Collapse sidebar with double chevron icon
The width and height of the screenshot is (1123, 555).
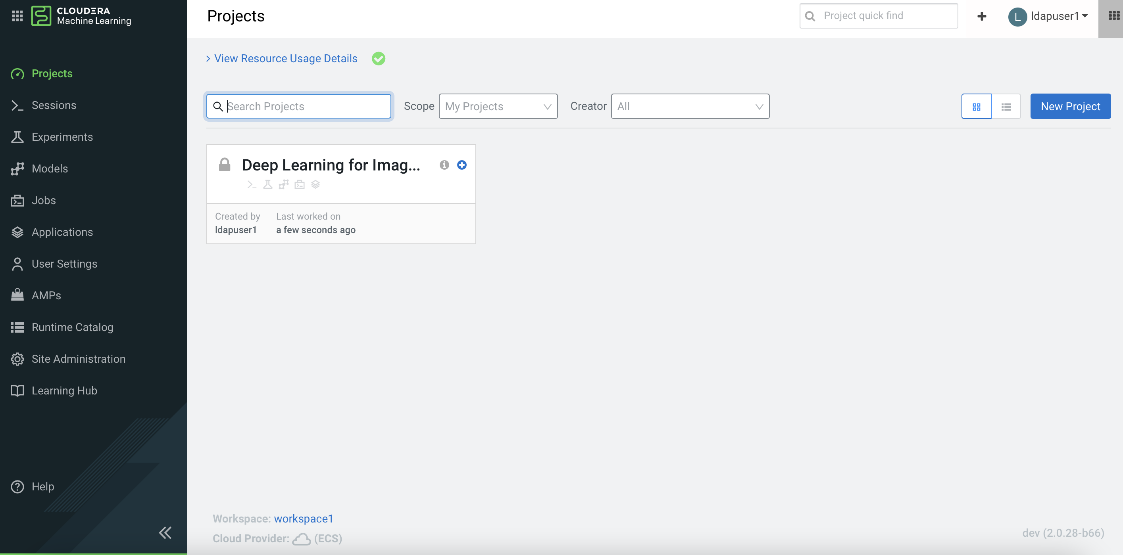pyautogui.click(x=165, y=532)
